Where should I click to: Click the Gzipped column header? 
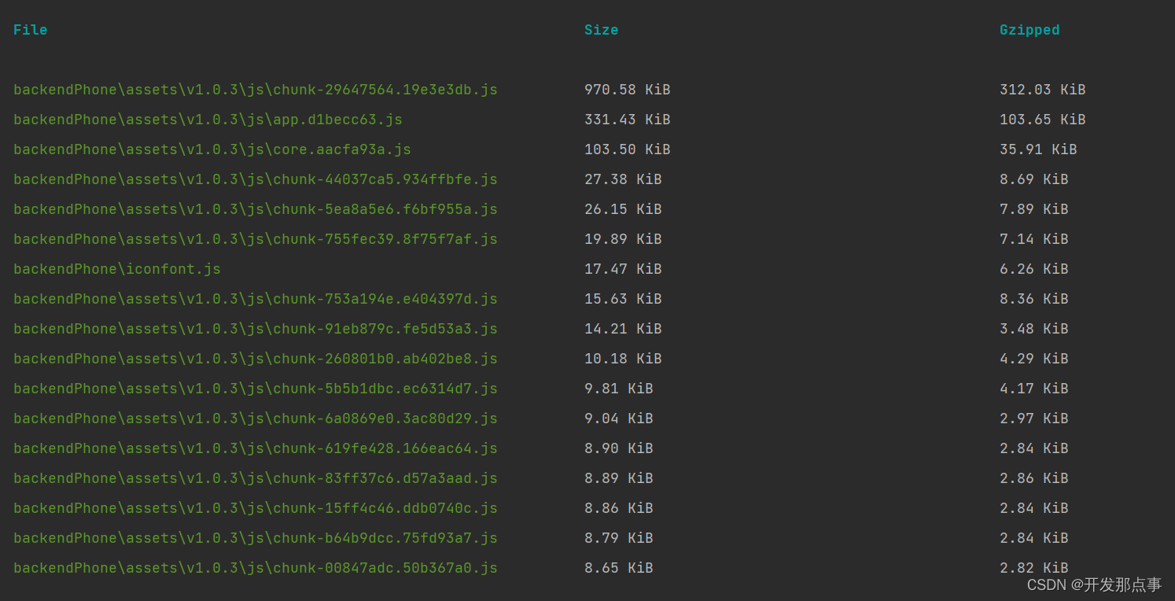point(1030,30)
